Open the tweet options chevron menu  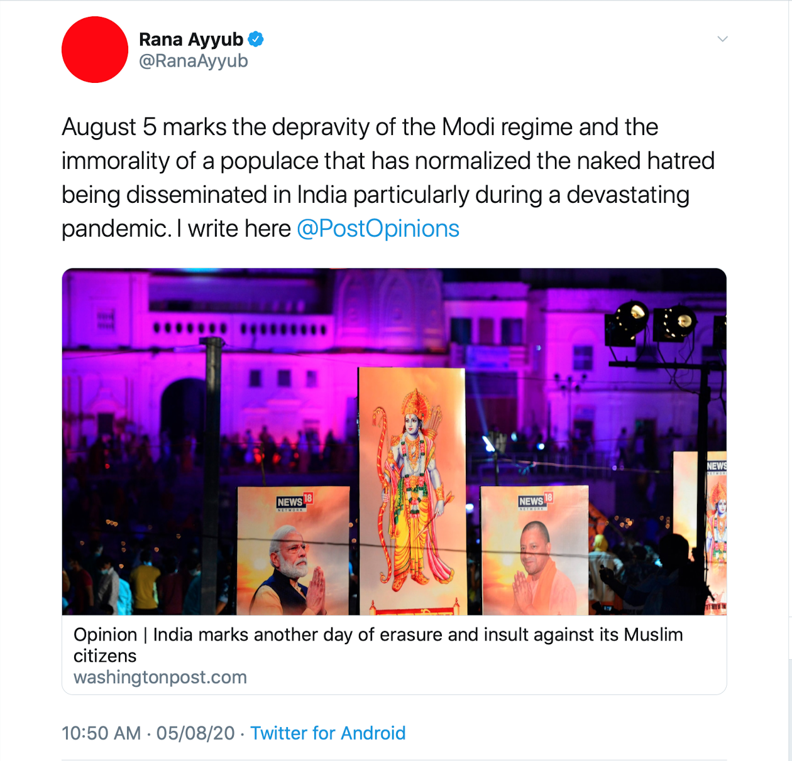[722, 39]
